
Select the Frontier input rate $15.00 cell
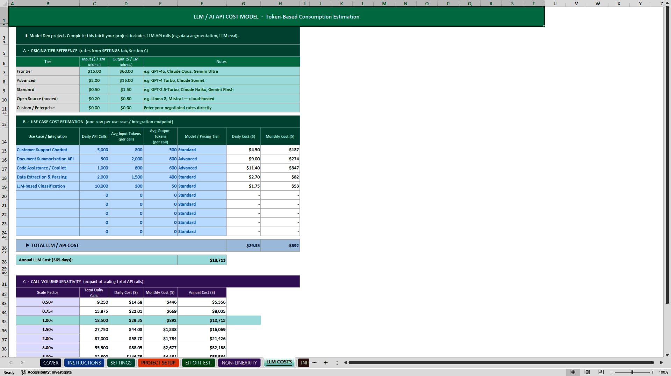pyautogui.click(x=94, y=71)
